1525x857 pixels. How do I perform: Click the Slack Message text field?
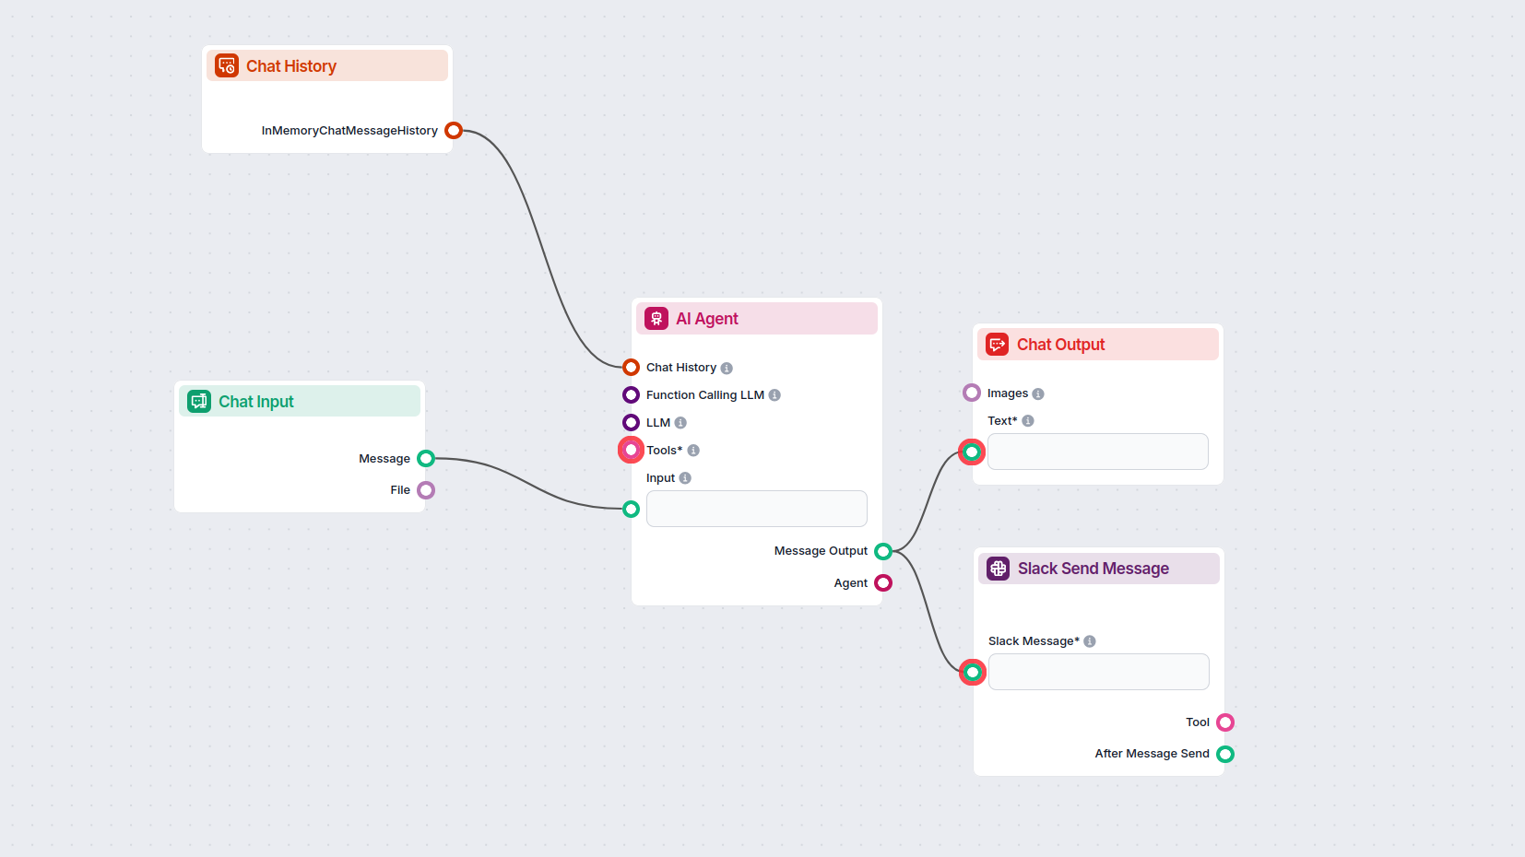click(1097, 671)
